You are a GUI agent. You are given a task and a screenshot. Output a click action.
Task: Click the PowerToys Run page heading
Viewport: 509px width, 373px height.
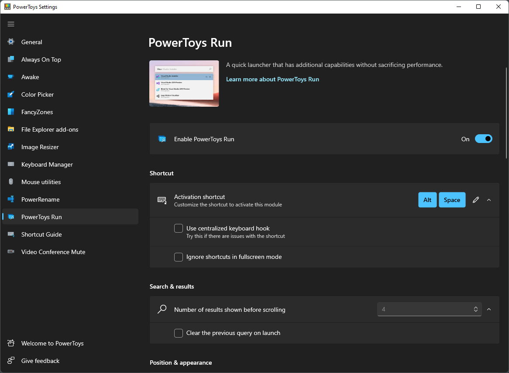pyautogui.click(x=190, y=43)
